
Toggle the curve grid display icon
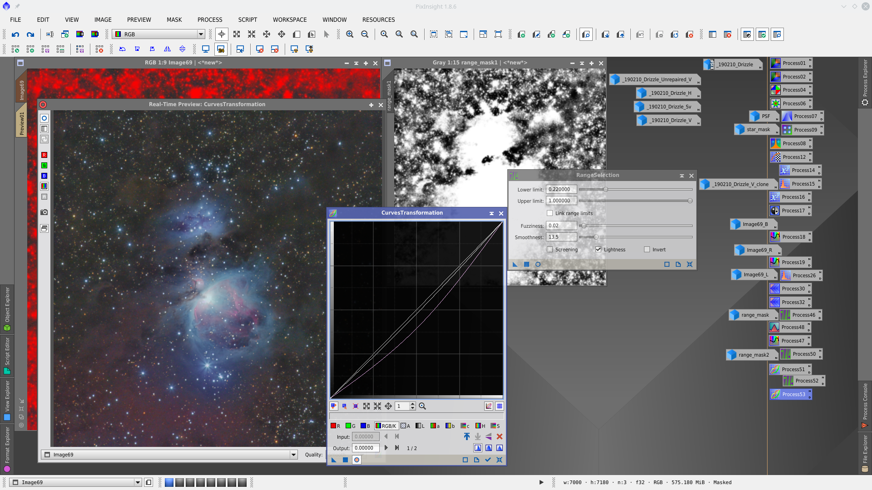(500, 407)
